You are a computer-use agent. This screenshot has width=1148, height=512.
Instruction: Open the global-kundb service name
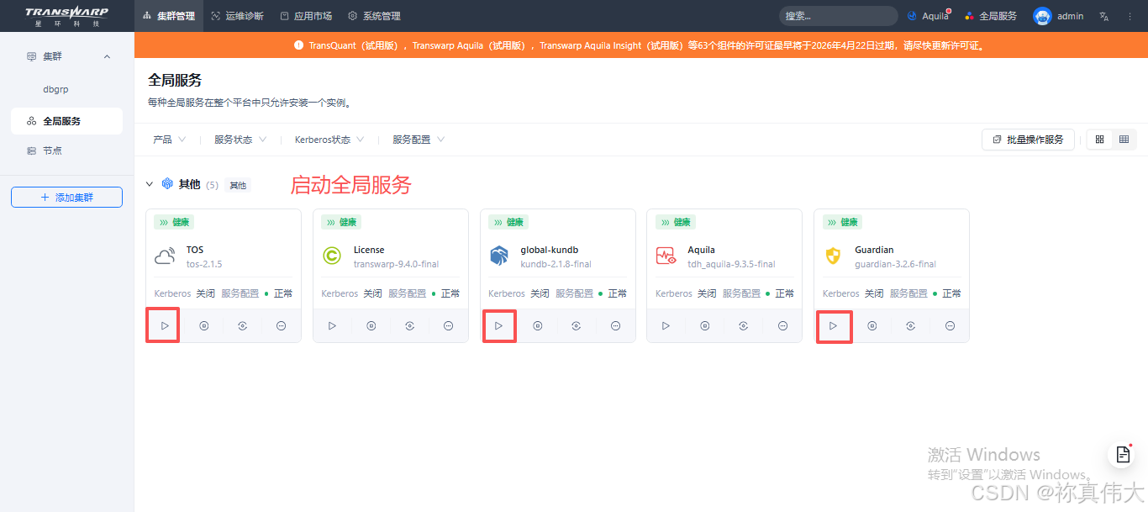pyautogui.click(x=550, y=250)
